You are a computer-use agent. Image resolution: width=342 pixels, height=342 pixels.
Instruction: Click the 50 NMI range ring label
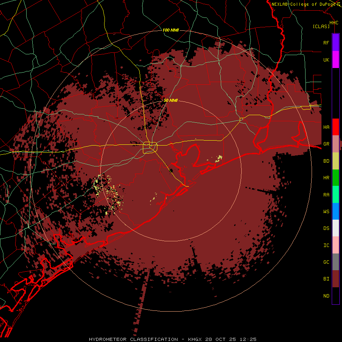pyautogui.click(x=171, y=100)
